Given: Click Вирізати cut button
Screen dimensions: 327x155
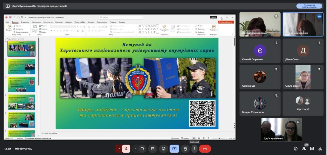Looking at the screenshot, I should click(x=17, y=26).
